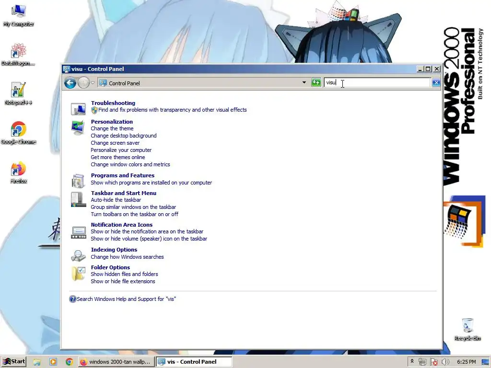Viewport: 491px width, 368px height.
Task: Open the Troubleshooting category icon
Action: 78,109
